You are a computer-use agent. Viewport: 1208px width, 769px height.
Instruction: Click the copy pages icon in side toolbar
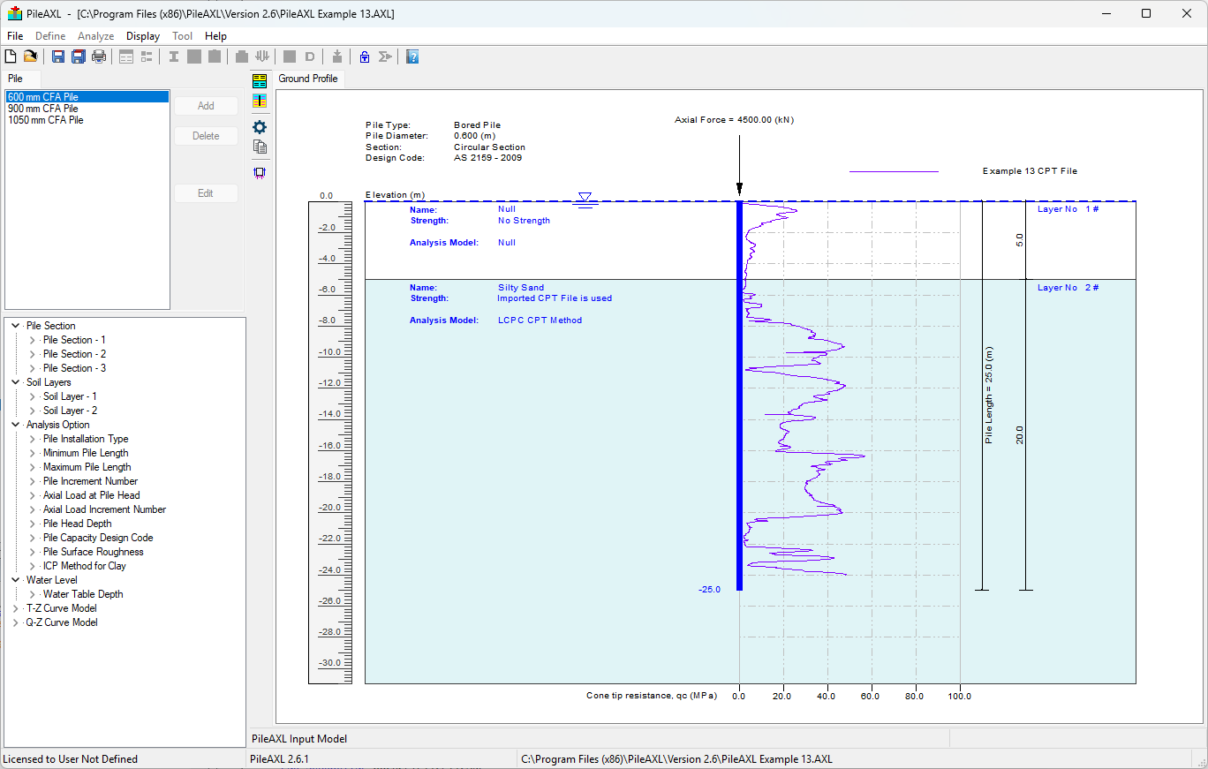[260, 147]
